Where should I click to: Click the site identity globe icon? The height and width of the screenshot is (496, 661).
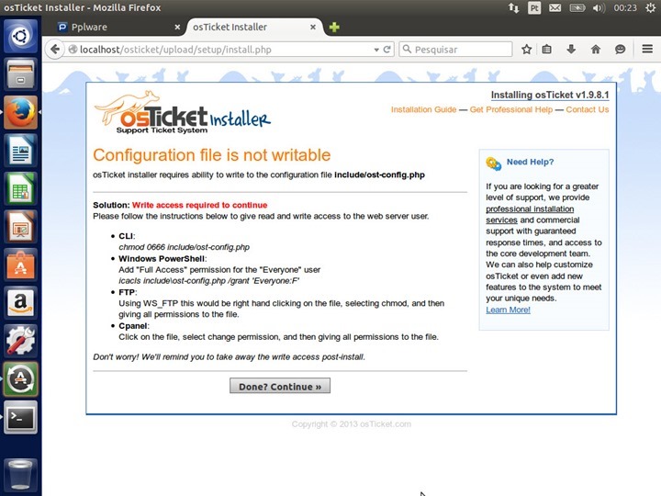[x=73, y=50]
